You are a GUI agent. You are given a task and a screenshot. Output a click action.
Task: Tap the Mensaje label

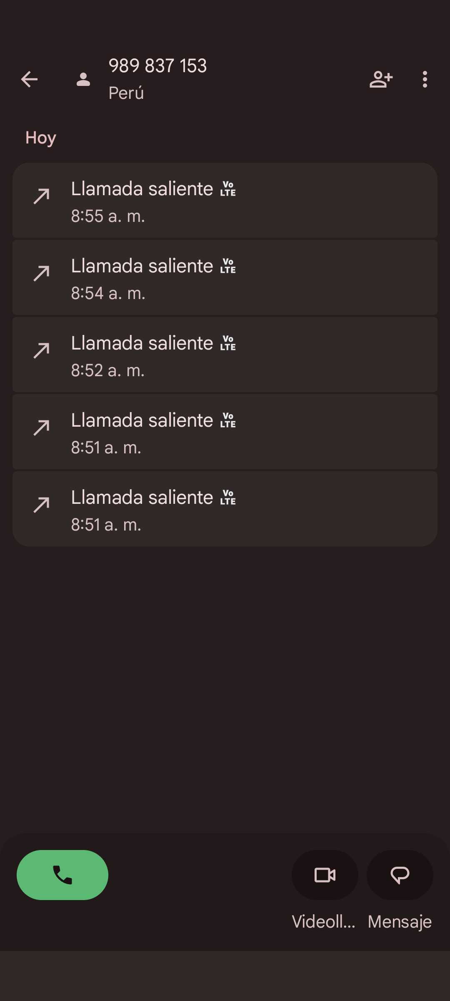click(400, 922)
